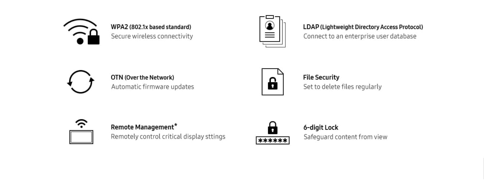Click the OTN acronym text
The width and height of the screenshot is (484, 188).
click(x=117, y=78)
